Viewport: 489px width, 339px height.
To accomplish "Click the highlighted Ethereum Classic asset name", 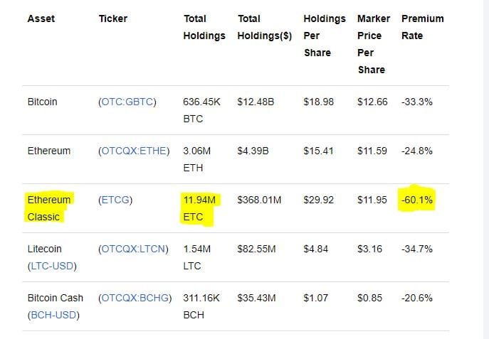I will pyautogui.click(x=48, y=208).
